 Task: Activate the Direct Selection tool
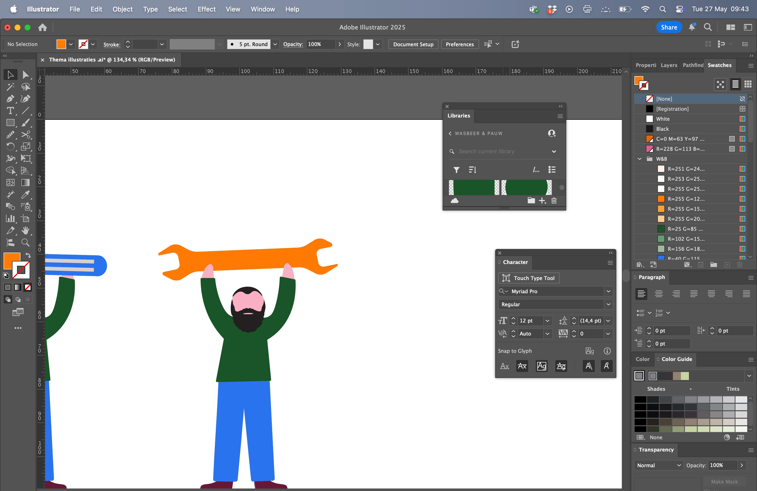[x=26, y=75]
